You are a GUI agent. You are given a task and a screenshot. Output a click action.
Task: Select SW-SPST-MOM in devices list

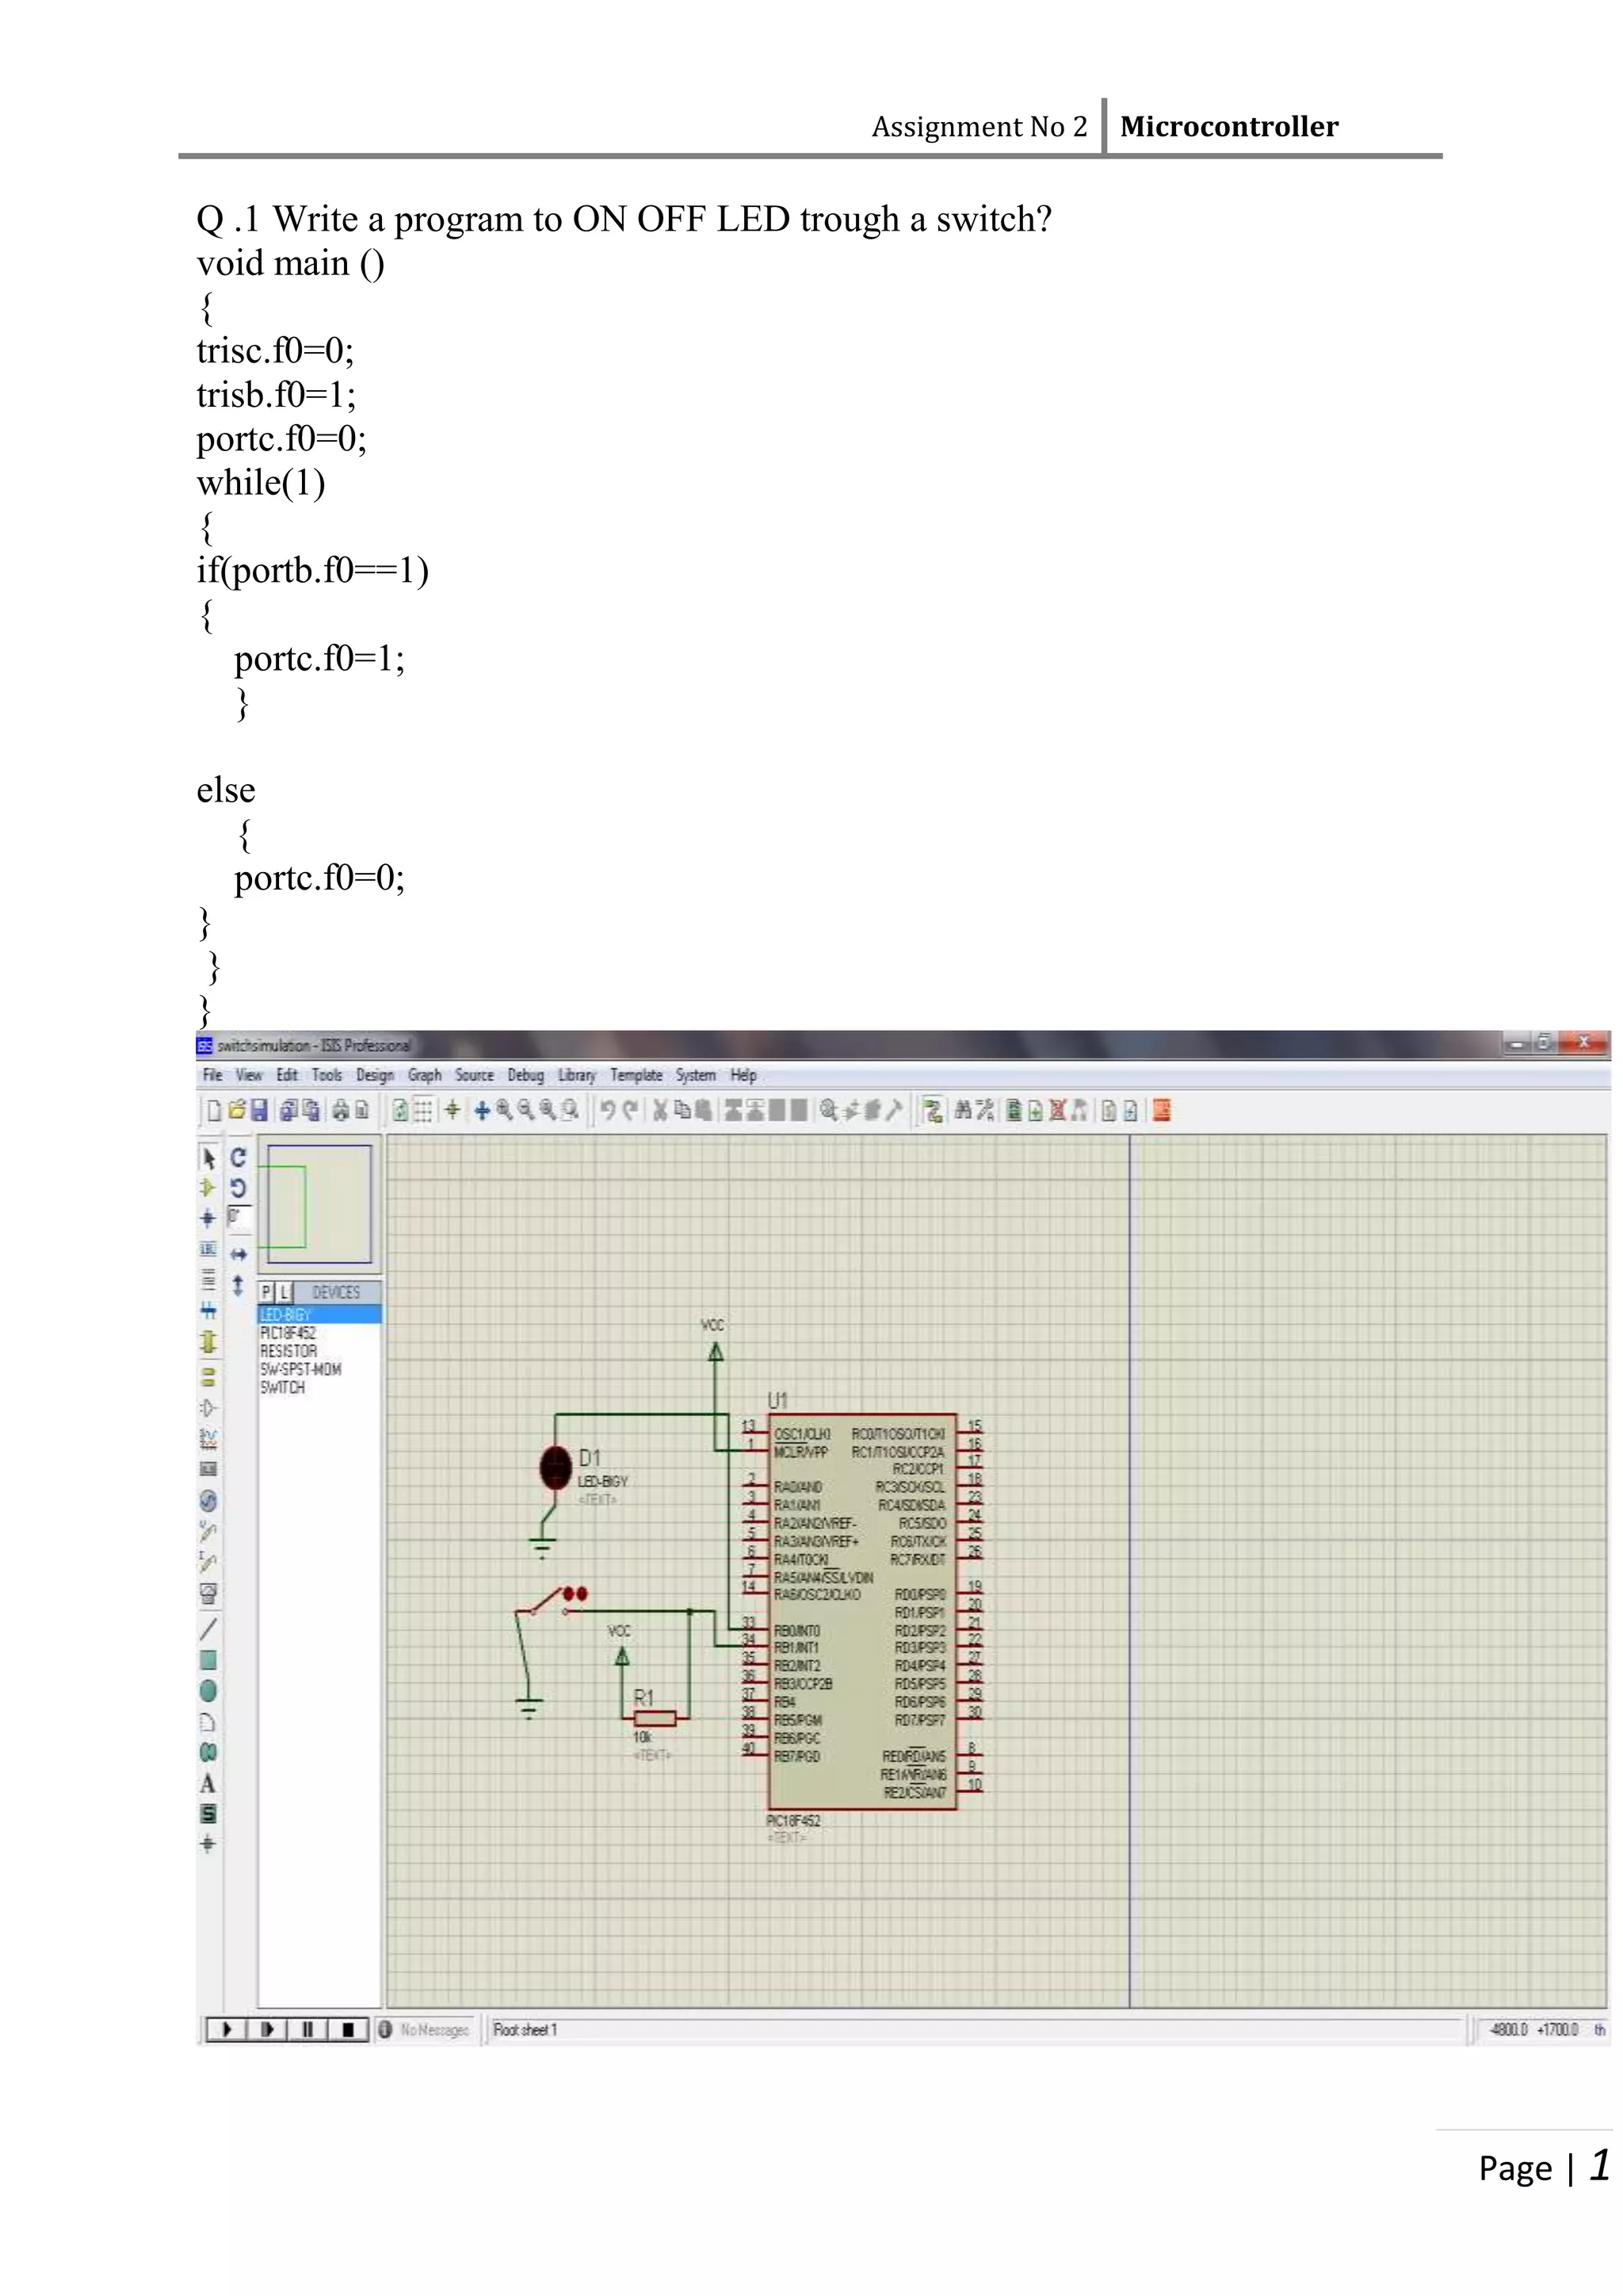(301, 1369)
